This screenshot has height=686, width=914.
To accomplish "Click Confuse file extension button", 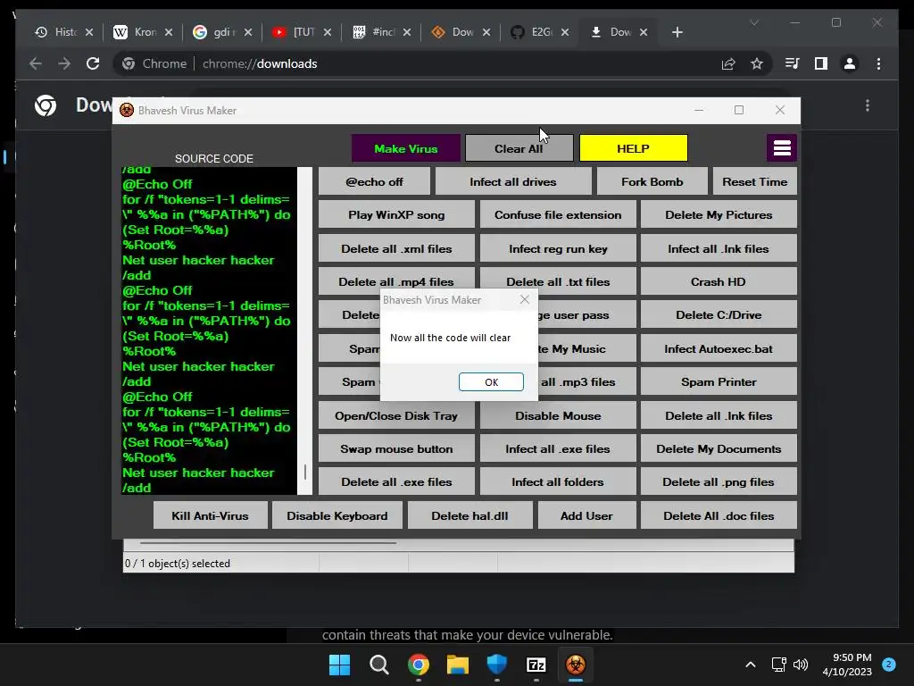I will [558, 214].
